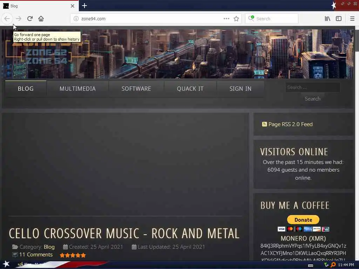This screenshot has height=269, width=359.
Task: Click the keyboard tray icon
Action: [x=311, y=265]
